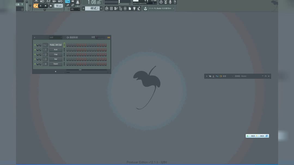
Task: Click the recording microphone icon top right
Action: click(170, 2)
